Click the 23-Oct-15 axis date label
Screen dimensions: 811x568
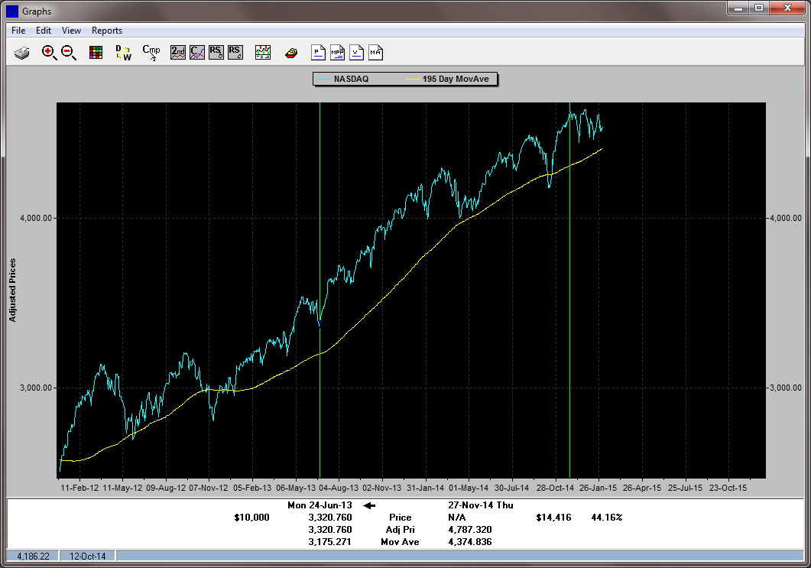[728, 488]
